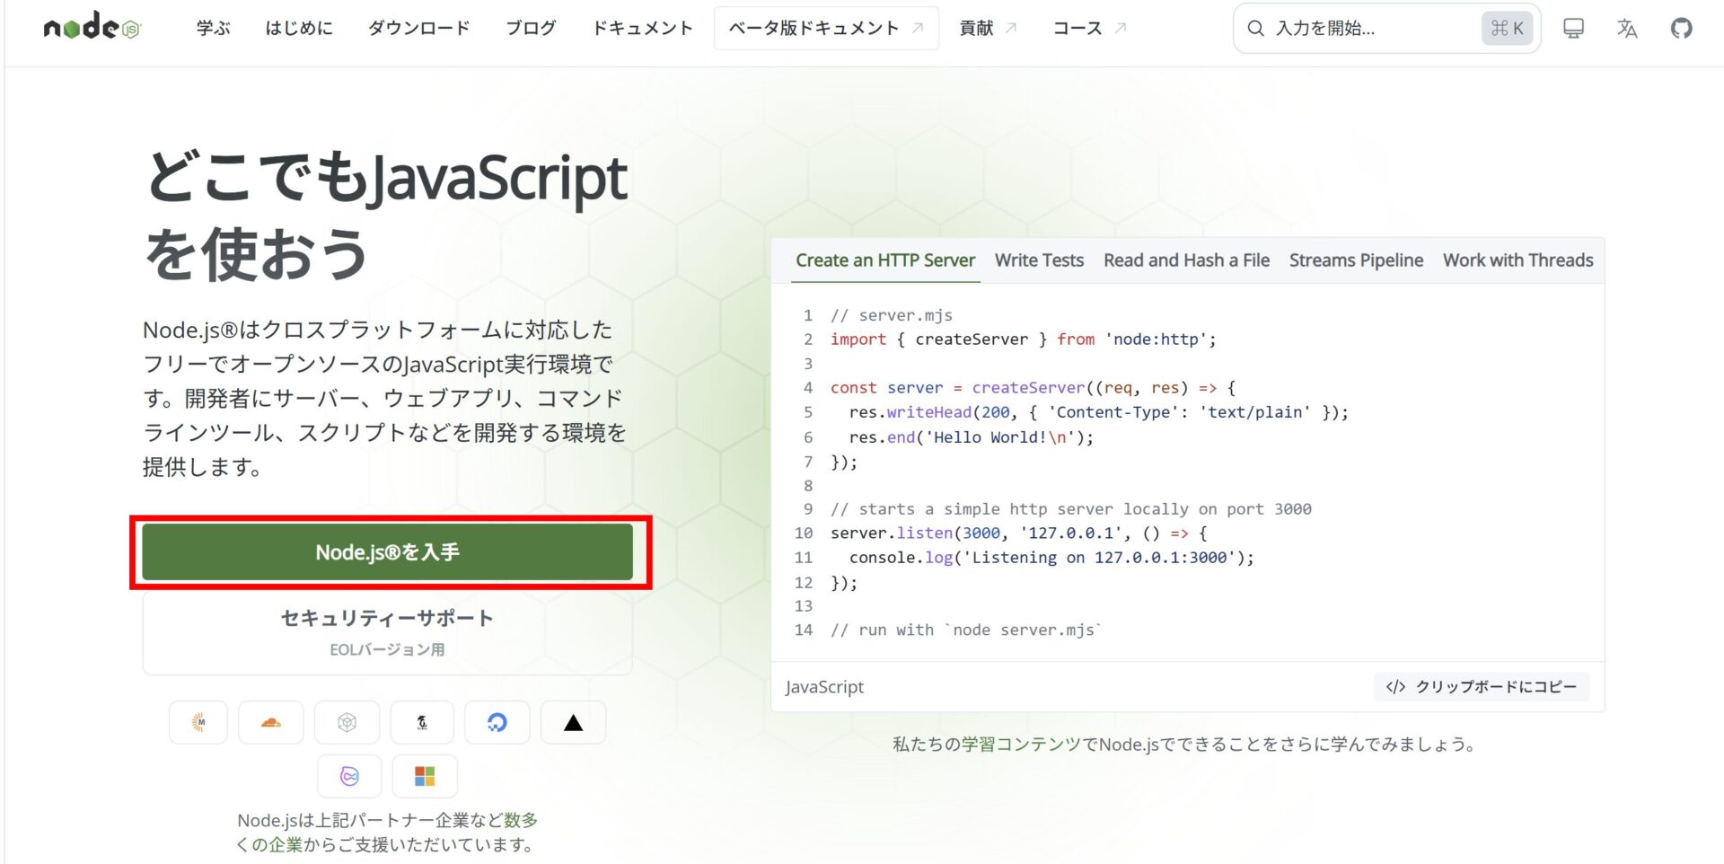Open the コース external link

pyautogui.click(x=1089, y=28)
